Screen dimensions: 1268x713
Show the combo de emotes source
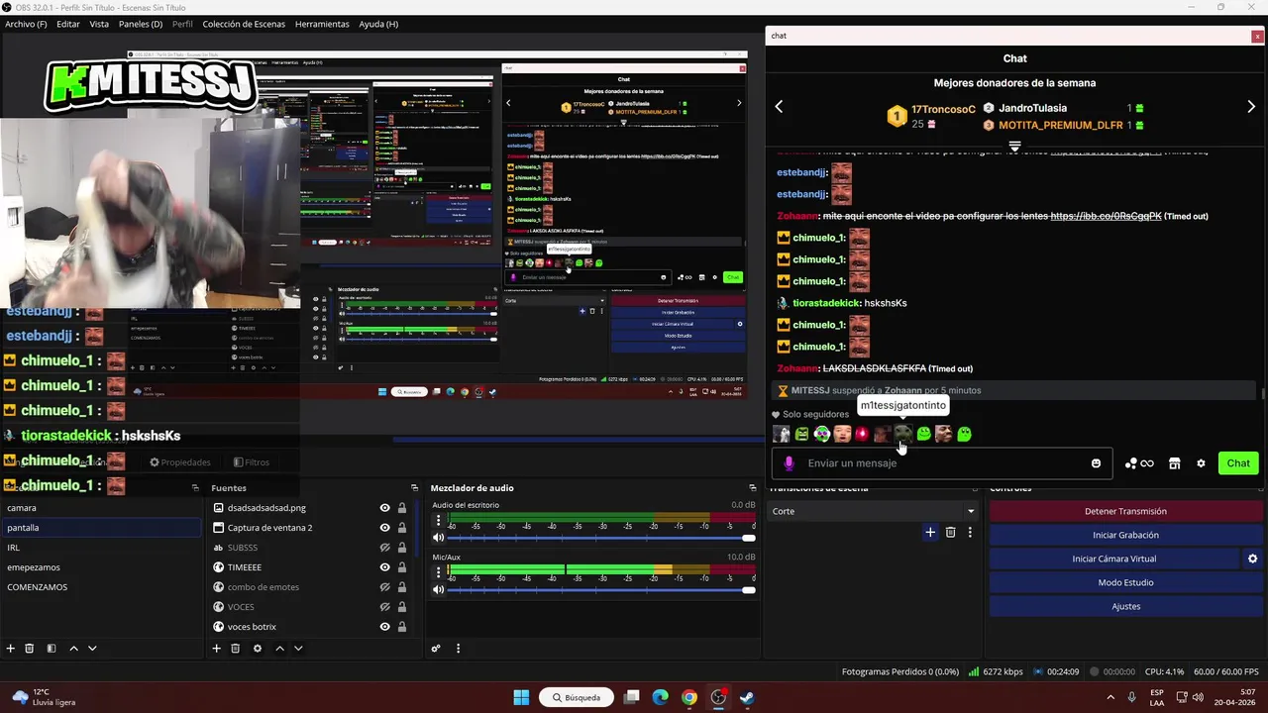pyautogui.click(x=384, y=587)
